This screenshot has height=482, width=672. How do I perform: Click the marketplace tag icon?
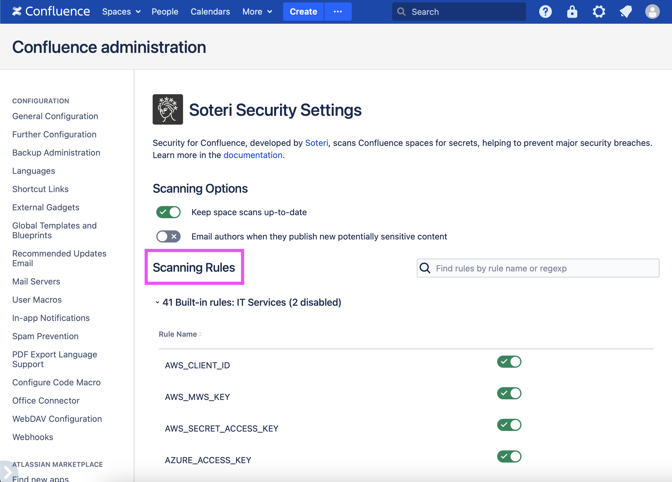click(x=625, y=12)
